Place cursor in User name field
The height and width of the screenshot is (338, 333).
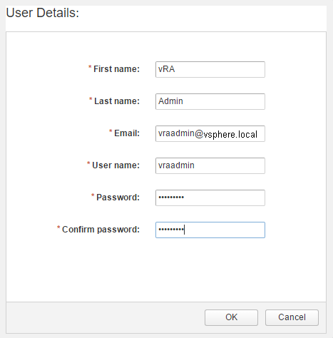tap(210, 165)
